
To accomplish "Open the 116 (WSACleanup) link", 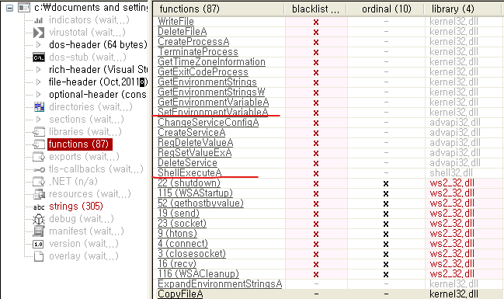I will point(198,274).
